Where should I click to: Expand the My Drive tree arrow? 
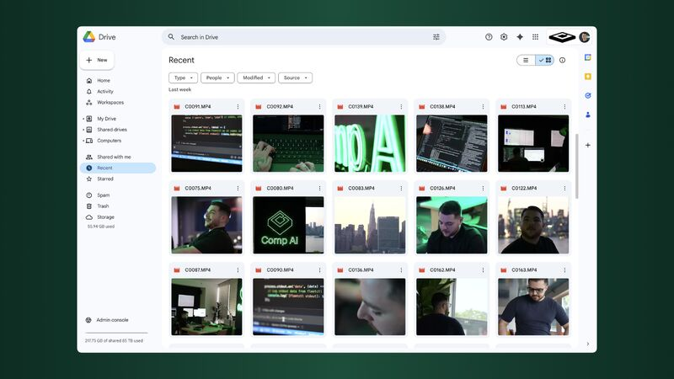[x=83, y=119]
